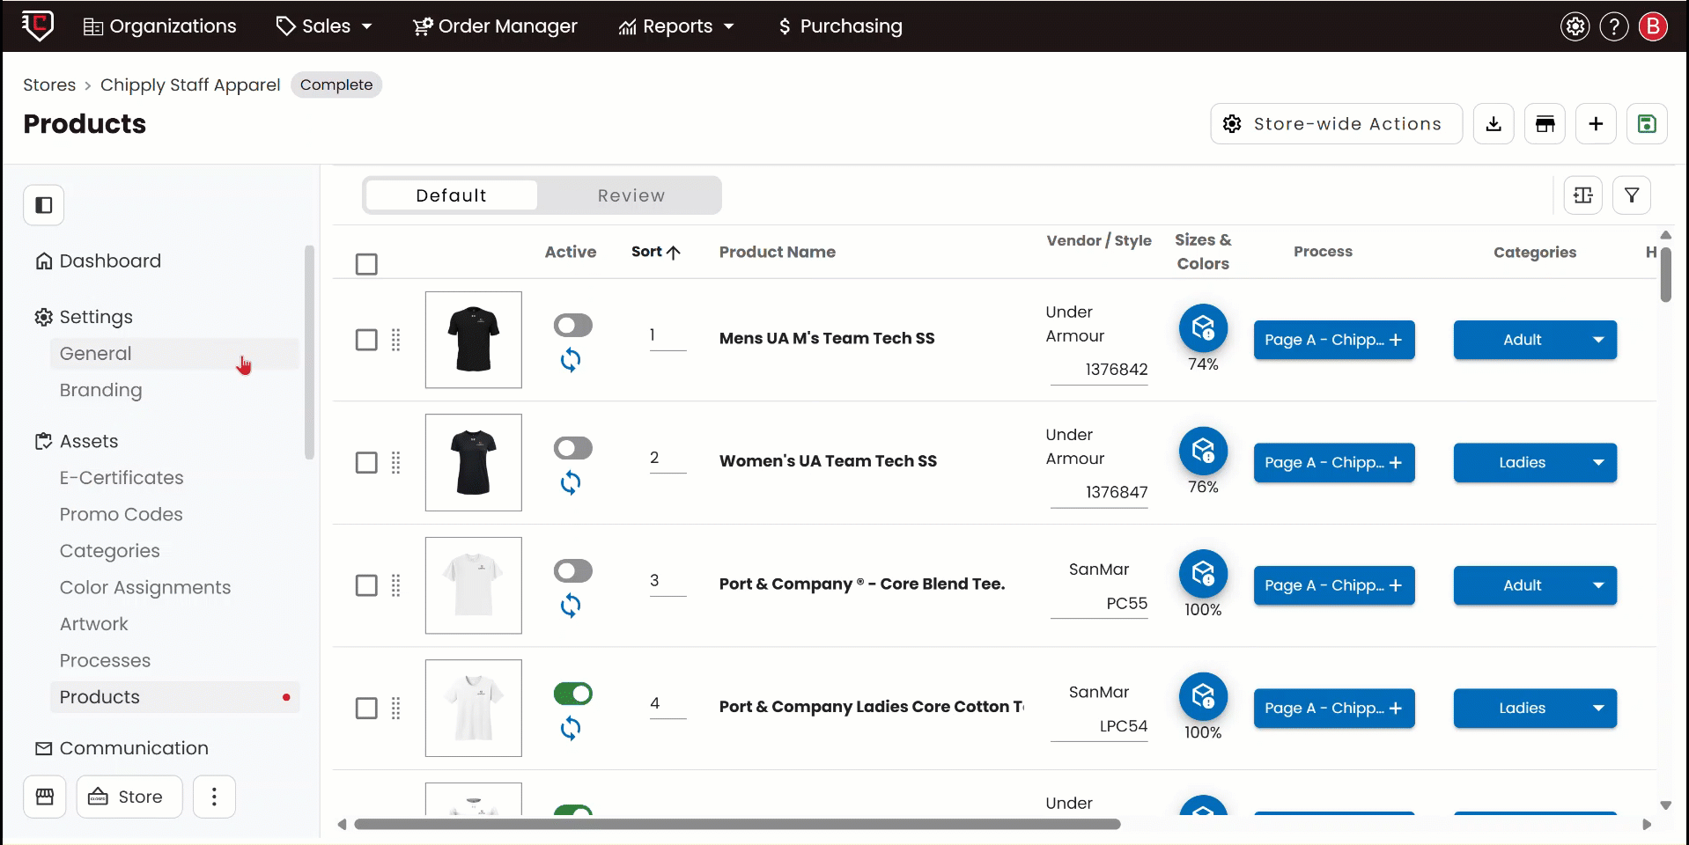
Task: Open Color Assignments in sidebar
Action: click(x=145, y=587)
